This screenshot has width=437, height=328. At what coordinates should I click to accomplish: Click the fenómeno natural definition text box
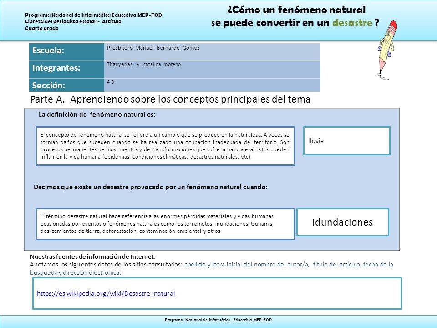[165, 146]
